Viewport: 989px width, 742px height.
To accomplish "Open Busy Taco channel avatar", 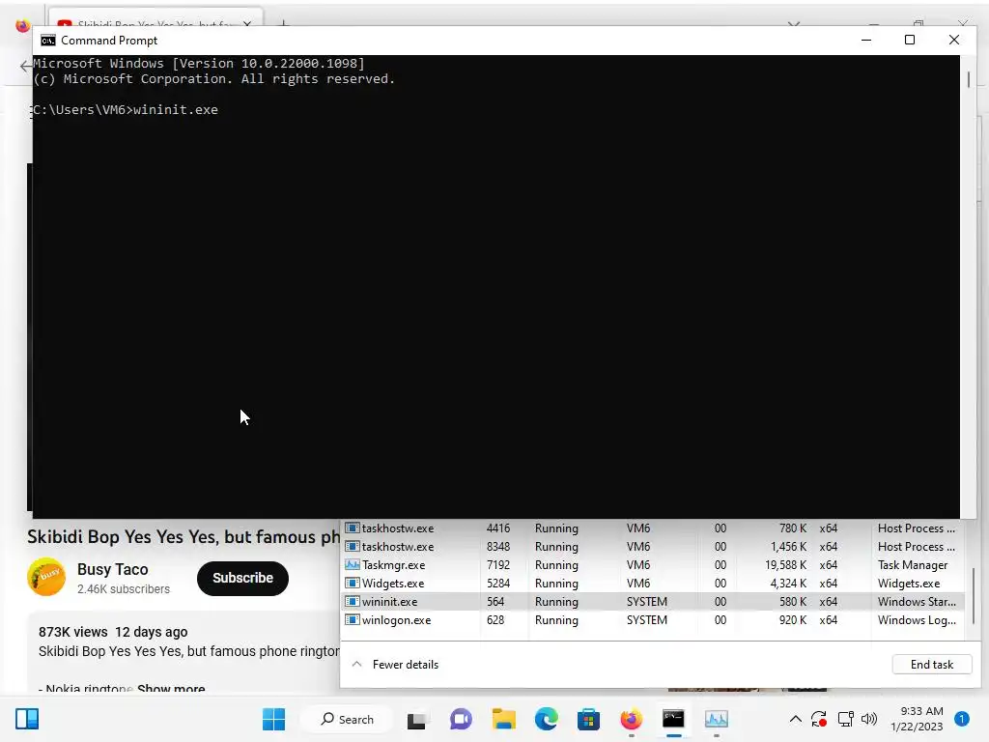I will click(x=46, y=577).
